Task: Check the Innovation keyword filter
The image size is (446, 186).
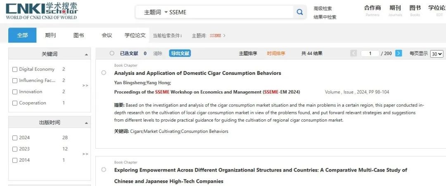Action: [x=15, y=92]
